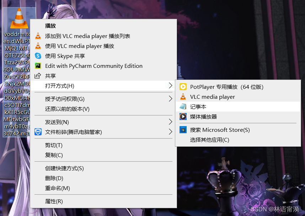Choose Edit with PyCharm Community Edition
Screen dimensions: 305x216
click(x=104, y=66)
